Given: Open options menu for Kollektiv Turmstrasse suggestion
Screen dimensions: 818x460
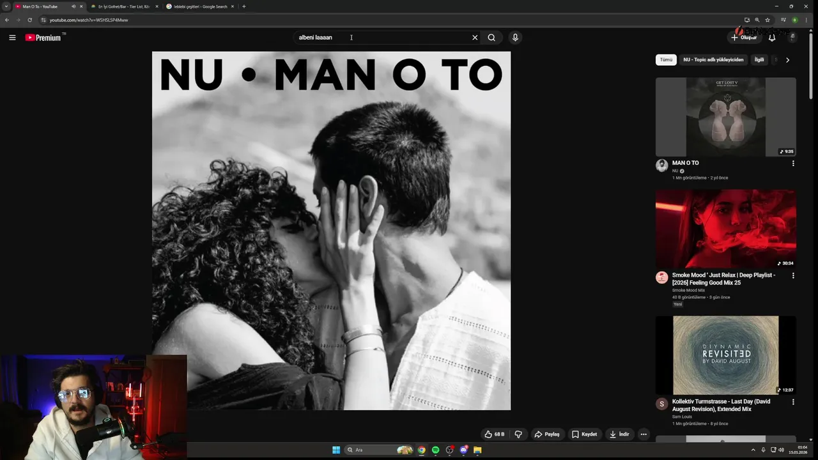Looking at the screenshot, I should [x=793, y=402].
